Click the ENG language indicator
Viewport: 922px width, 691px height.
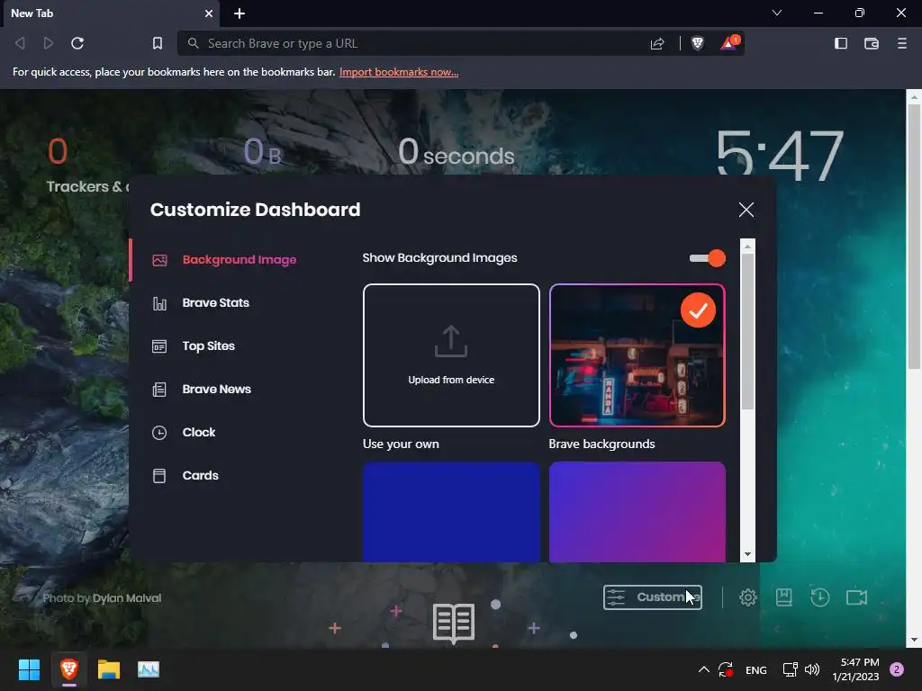click(755, 669)
